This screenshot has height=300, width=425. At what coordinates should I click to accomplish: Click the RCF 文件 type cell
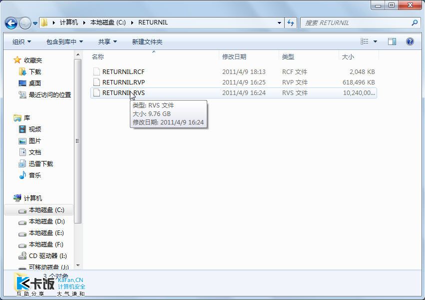tap(295, 72)
